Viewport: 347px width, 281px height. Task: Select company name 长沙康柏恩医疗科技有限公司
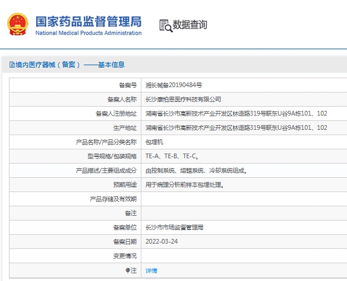pyautogui.click(x=183, y=100)
